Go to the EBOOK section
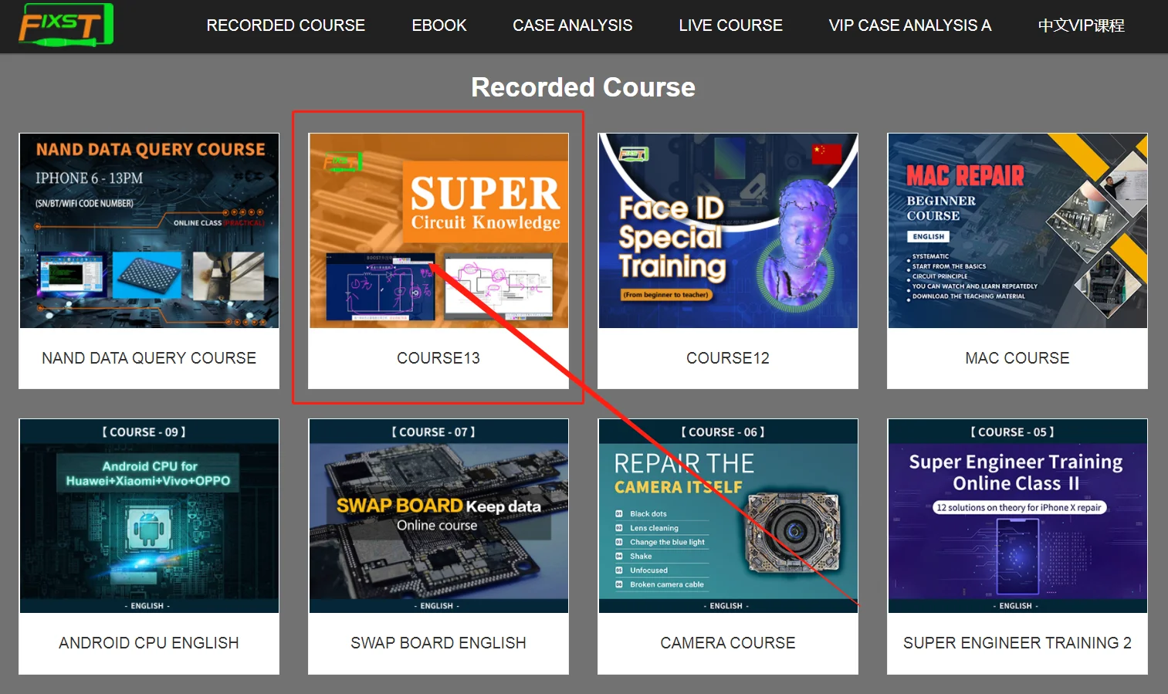The width and height of the screenshot is (1168, 694). (x=439, y=25)
